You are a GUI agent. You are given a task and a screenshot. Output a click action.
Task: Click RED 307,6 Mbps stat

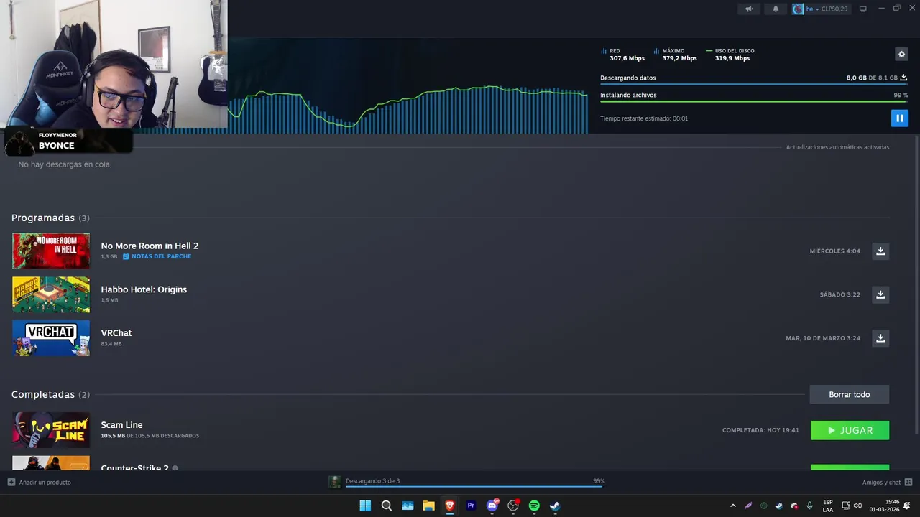(623, 55)
